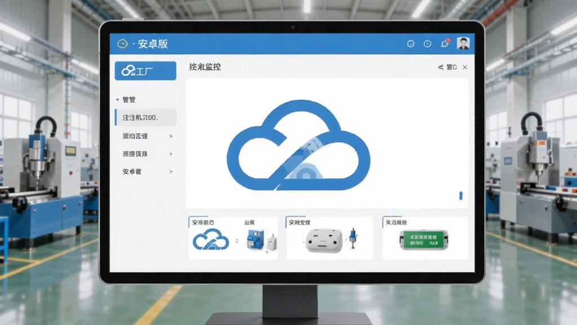Click the arrow between cloud and blue machine
Image resolution: width=577 pixels, height=325 pixels.
point(237,240)
